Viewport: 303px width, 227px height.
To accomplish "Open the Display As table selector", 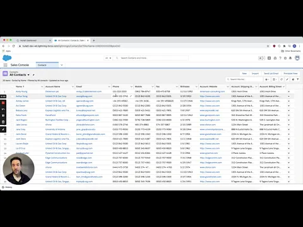I will click(275, 79).
